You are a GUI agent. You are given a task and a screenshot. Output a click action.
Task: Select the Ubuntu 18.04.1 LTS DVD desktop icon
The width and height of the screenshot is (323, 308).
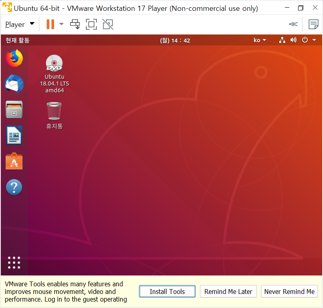point(54,74)
